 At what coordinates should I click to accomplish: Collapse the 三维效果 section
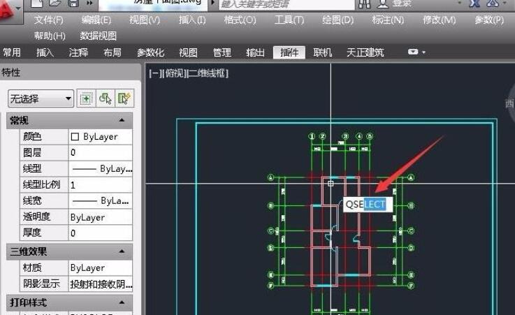click(122, 251)
